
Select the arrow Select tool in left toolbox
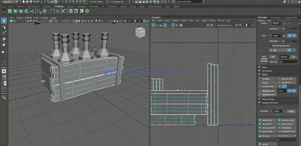[4, 21]
